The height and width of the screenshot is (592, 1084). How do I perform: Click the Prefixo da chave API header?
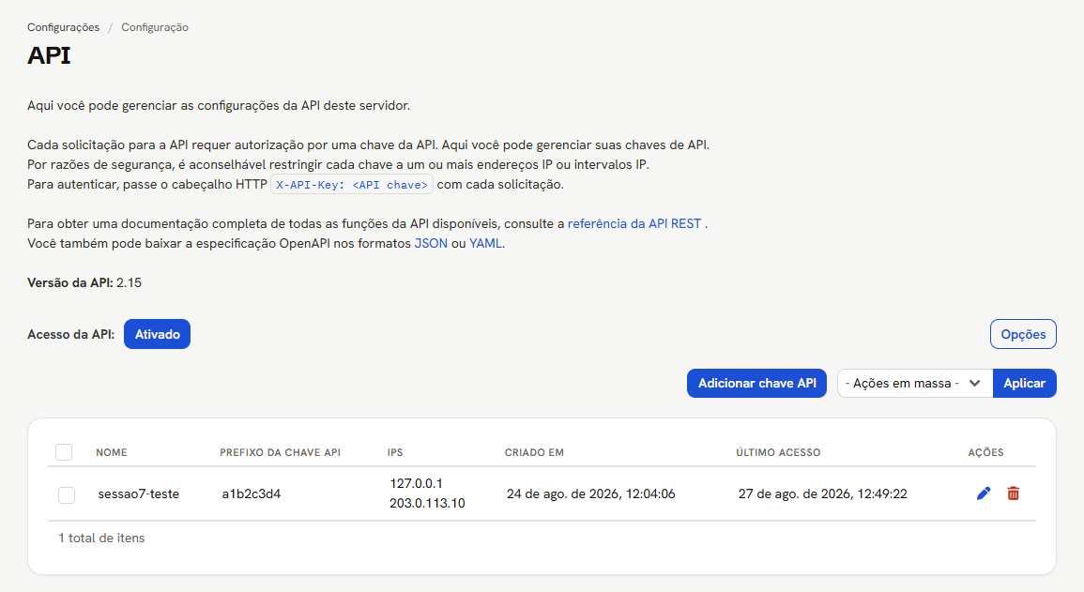[x=280, y=452]
